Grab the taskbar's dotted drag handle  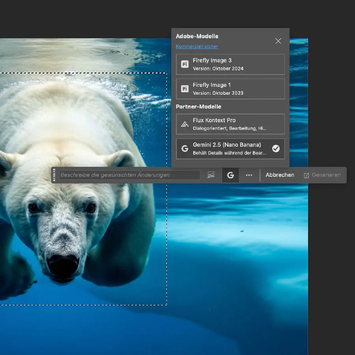[54, 175]
